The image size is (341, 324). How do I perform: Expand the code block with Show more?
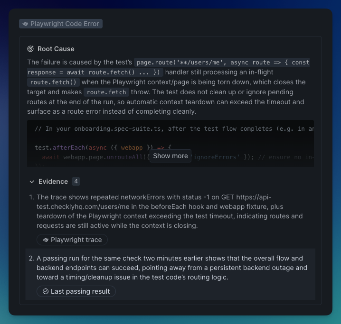[170, 156]
